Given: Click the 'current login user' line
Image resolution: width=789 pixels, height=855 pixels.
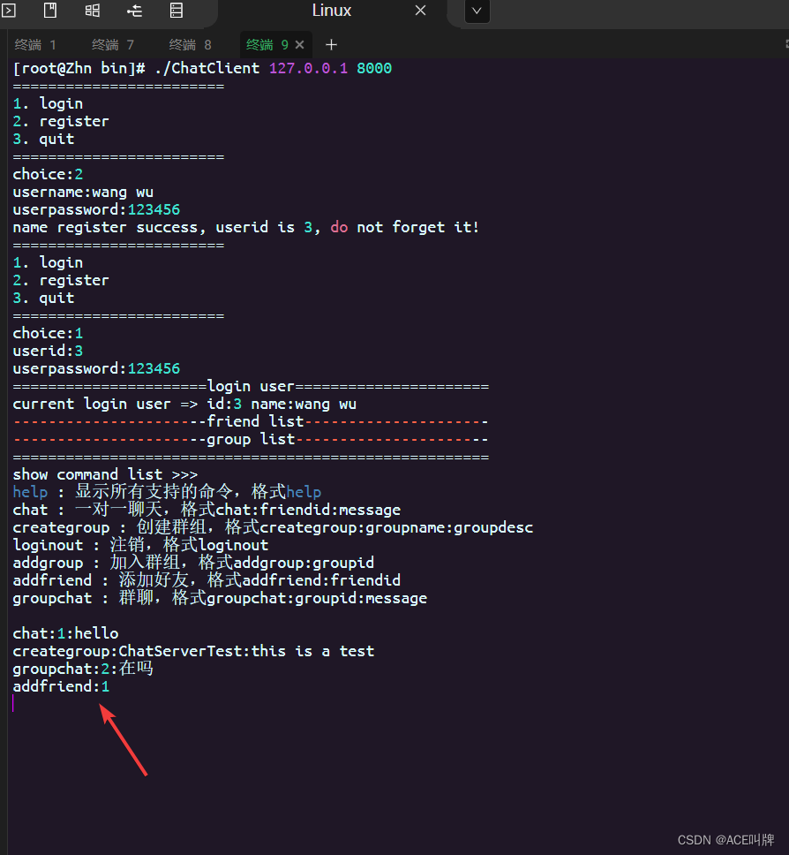Looking at the screenshot, I should (184, 404).
